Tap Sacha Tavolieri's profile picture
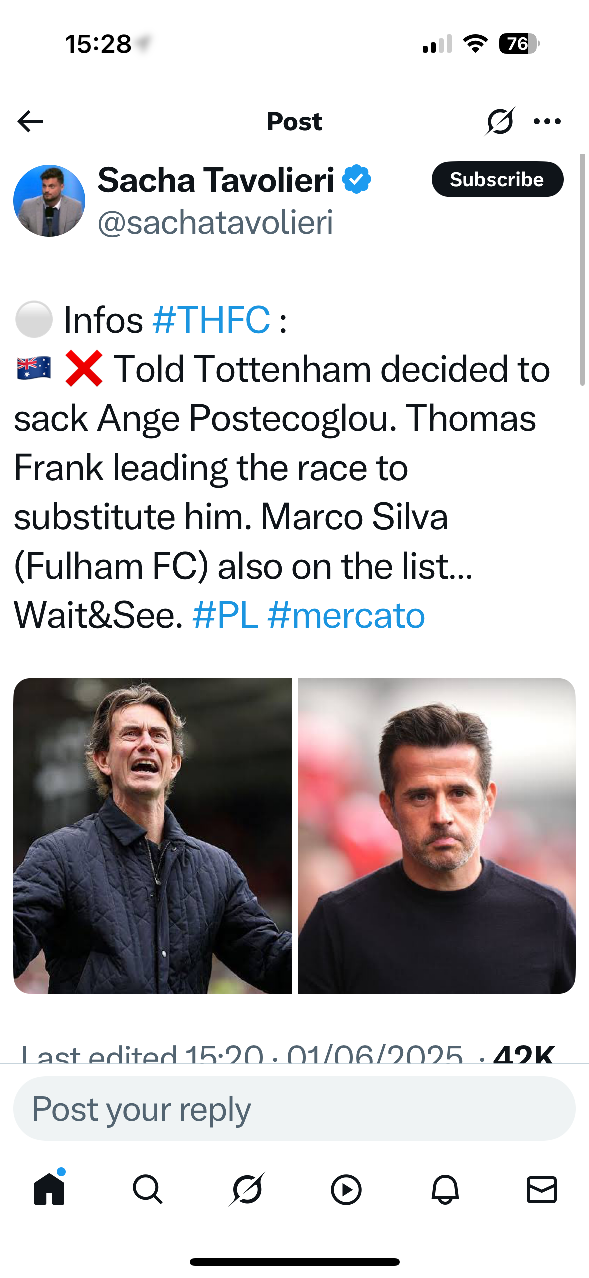Viewport: 589px width, 1278px height. [49, 201]
